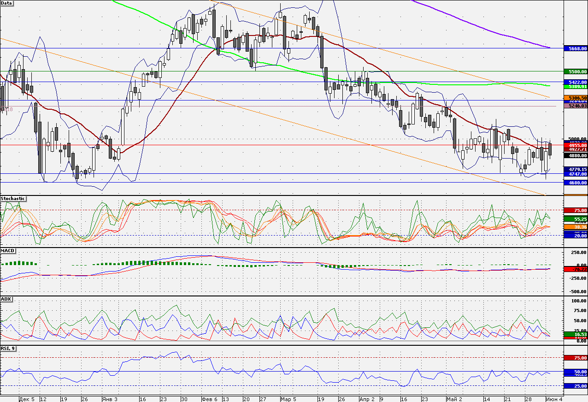Open the RSI, 9 indicator label
Image resolution: width=588 pixels, height=402 pixels.
click(x=8, y=349)
